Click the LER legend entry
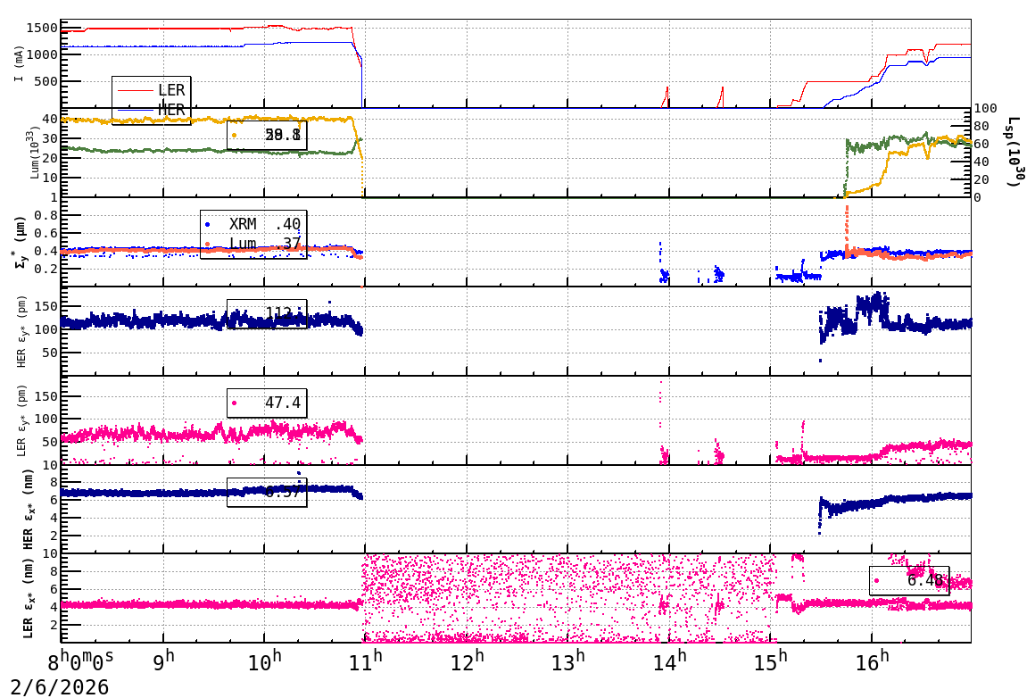The height and width of the screenshot is (698, 1035). [x=151, y=90]
